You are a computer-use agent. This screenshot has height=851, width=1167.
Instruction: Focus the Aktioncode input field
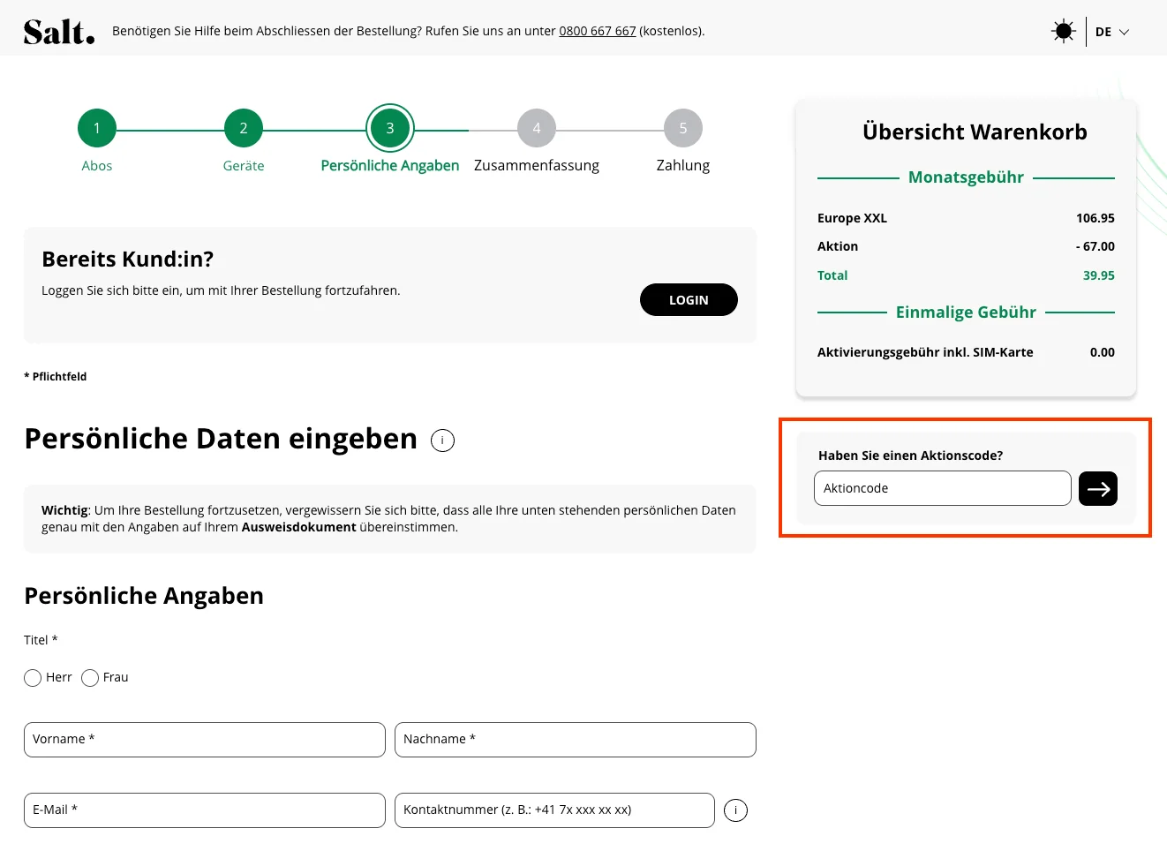[x=943, y=488]
